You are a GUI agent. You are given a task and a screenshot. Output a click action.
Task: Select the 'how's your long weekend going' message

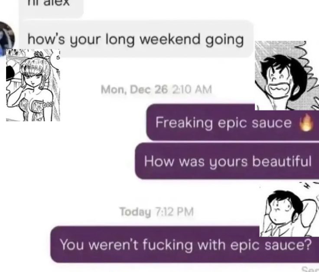click(136, 39)
